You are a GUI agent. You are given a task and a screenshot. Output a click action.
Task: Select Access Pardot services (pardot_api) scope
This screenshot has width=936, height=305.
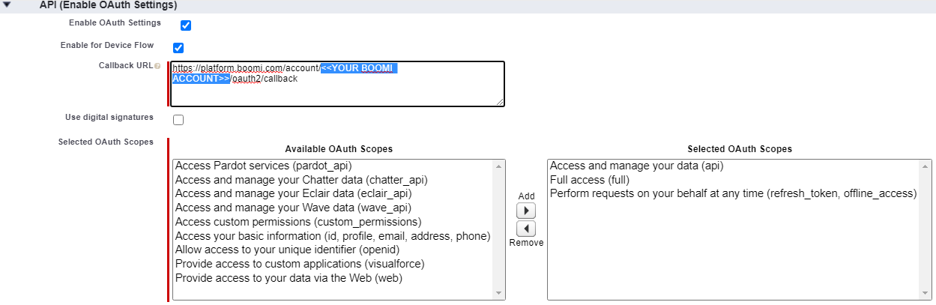tap(263, 166)
